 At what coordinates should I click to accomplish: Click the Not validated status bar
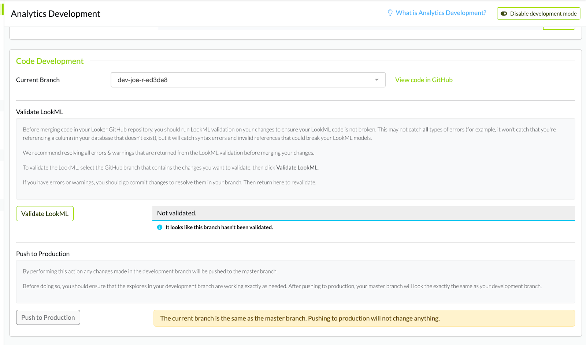click(363, 213)
